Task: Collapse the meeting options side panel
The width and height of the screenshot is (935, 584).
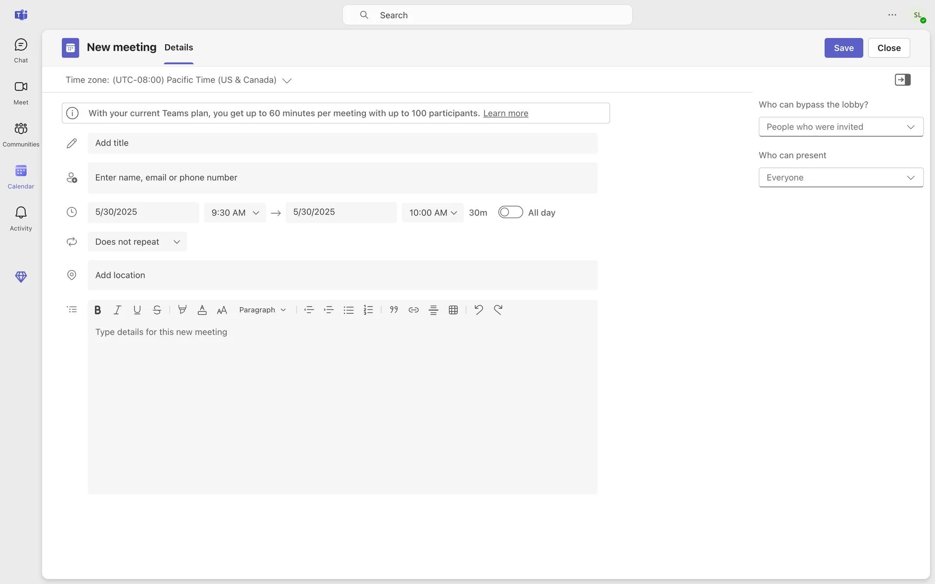Action: click(902, 80)
